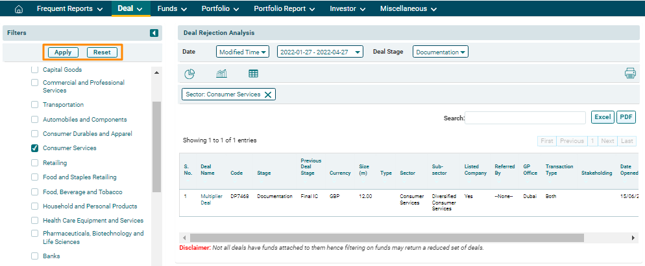Open the date range 2022-01-27 dropdown
The image size is (645, 266).
pyautogui.click(x=320, y=52)
